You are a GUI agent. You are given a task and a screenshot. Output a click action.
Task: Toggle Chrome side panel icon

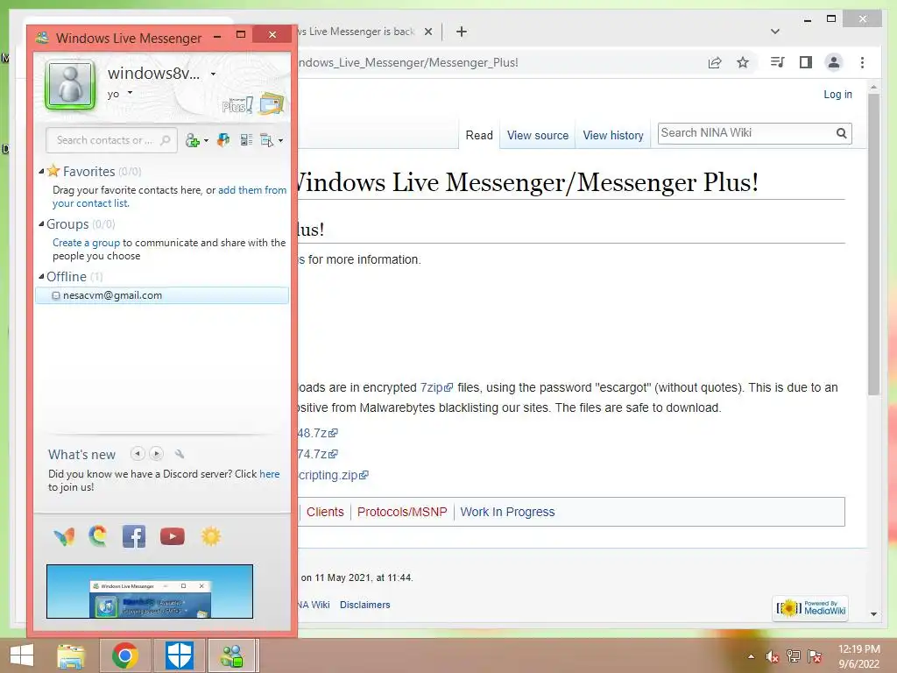806,62
